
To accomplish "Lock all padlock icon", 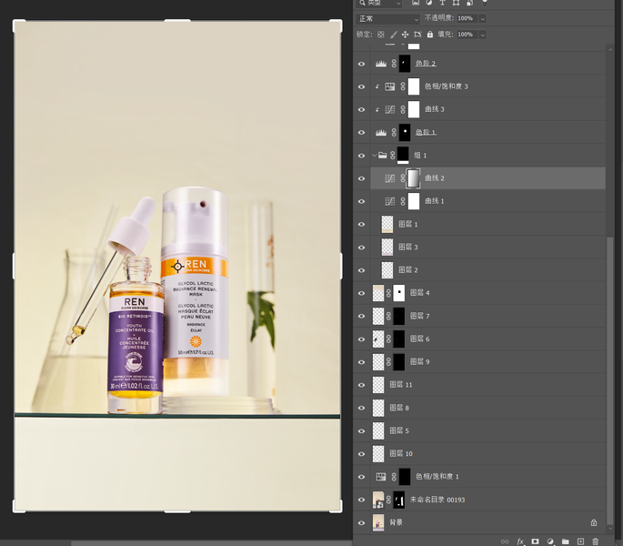I will coord(430,35).
